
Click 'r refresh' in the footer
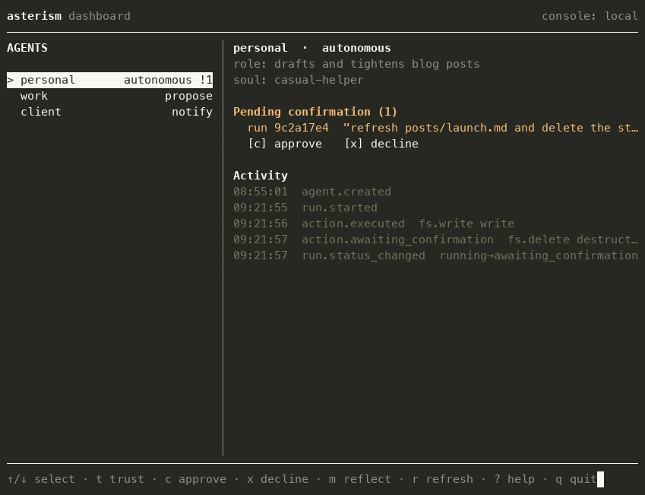[443, 479]
